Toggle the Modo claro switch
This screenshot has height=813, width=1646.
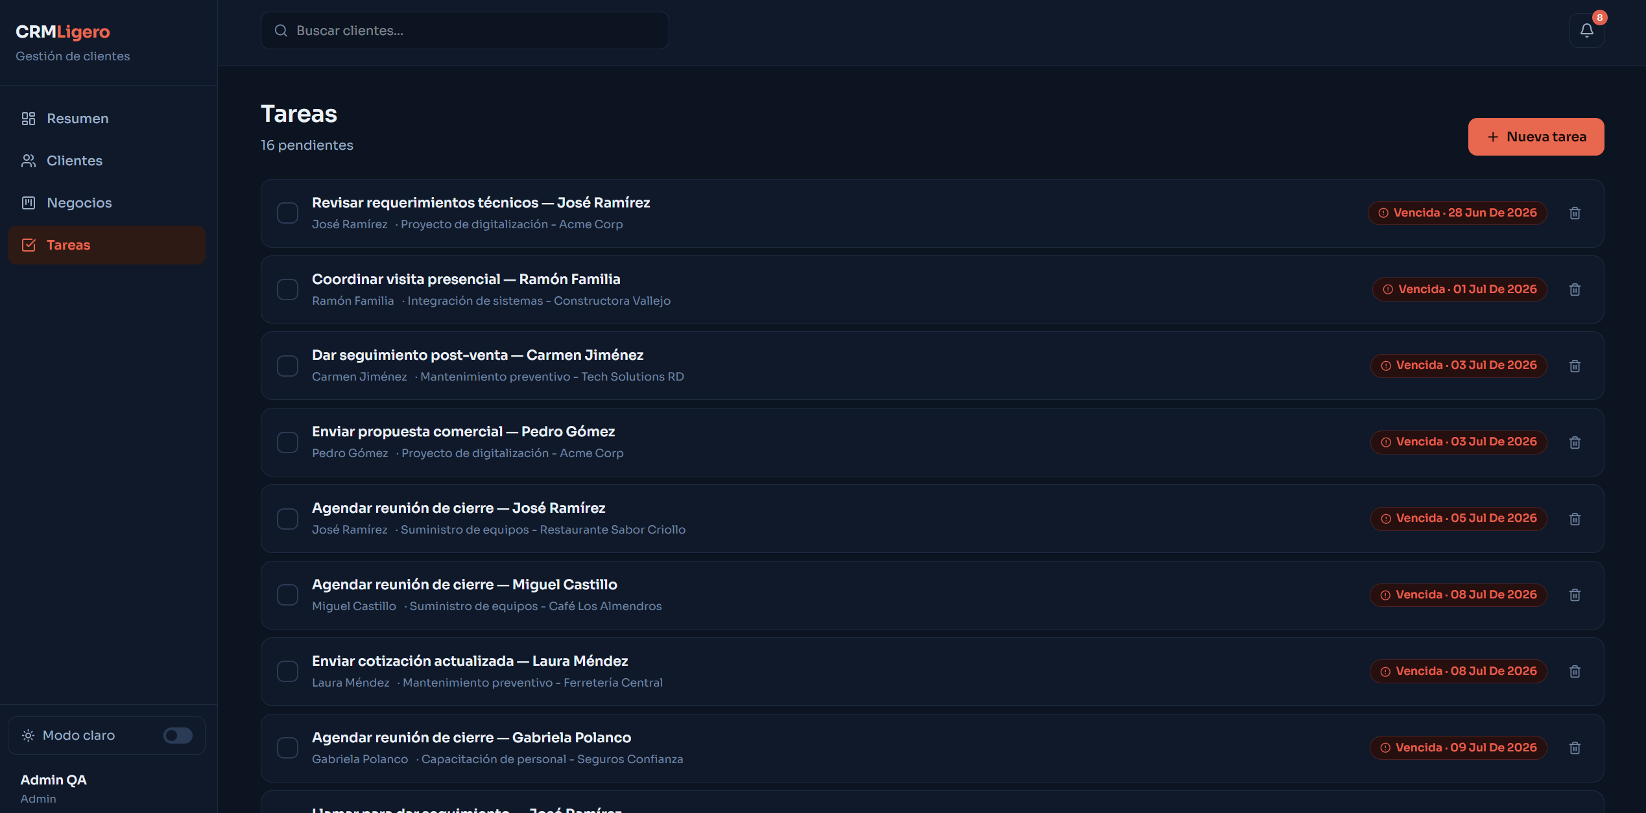click(x=178, y=735)
